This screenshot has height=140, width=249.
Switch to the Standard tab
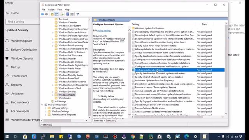110,121
